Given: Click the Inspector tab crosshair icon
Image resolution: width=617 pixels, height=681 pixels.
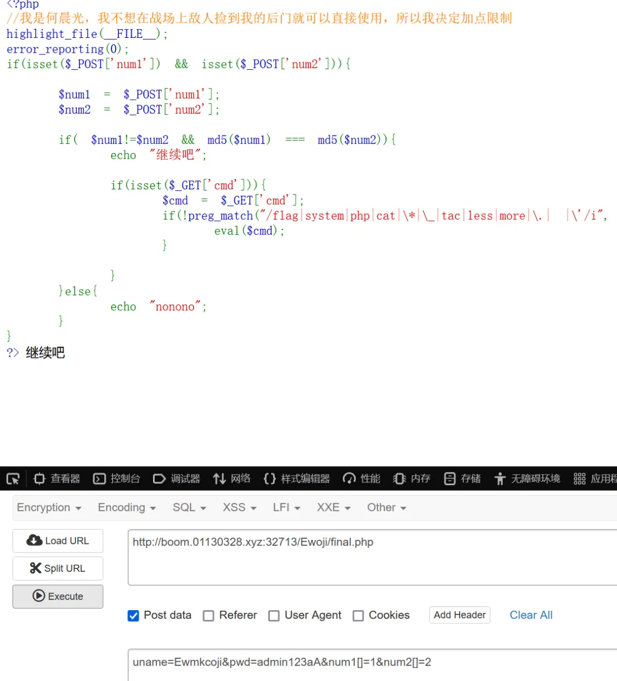Looking at the screenshot, I should (x=39, y=479).
